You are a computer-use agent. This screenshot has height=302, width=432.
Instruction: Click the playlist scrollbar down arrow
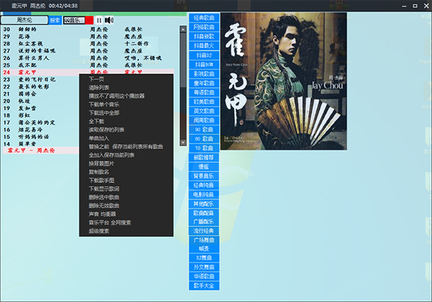tap(183, 142)
